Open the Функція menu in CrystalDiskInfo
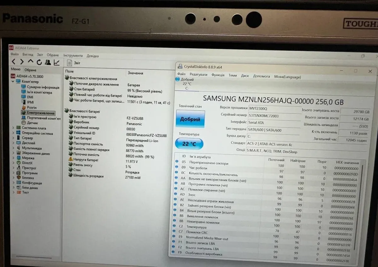The image size is (378, 267). (x=218, y=75)
